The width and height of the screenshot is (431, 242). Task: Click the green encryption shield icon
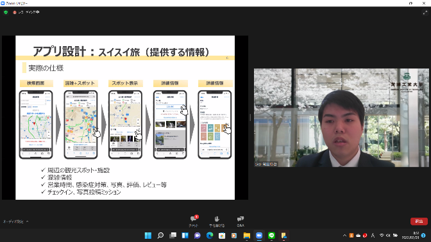[x=6, y=12]
